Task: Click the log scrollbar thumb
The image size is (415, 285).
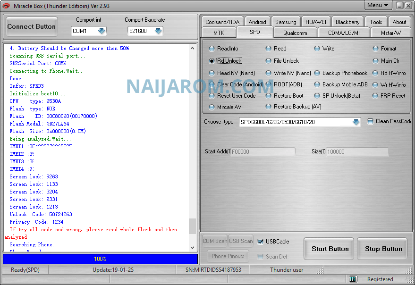Action: point(193,226)
